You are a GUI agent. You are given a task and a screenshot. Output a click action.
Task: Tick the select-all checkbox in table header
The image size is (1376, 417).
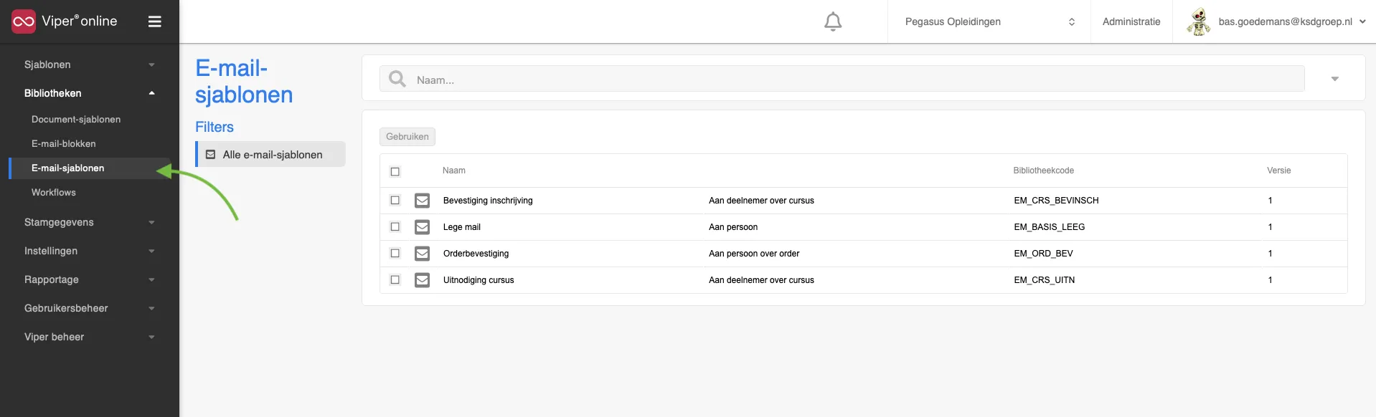pos(395,171)
